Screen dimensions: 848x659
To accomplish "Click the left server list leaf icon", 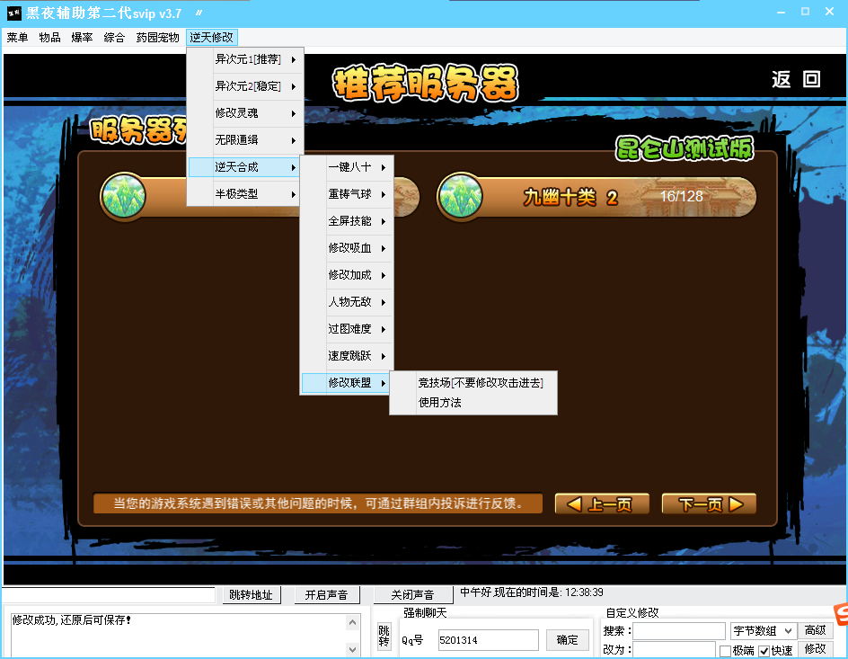I will [x=122, y=196].
